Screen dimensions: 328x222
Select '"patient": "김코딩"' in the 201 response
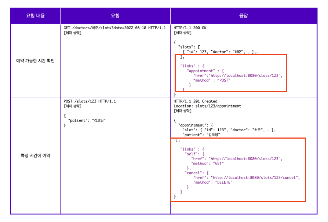click(201, 135)
